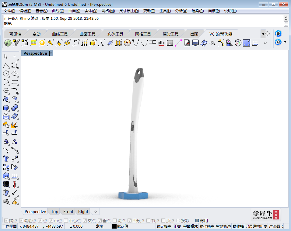Click the black default layer color swatch
This screenshot has height=231, width=291.
114,226
